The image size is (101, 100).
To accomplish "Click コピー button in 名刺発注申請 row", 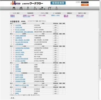I will pos(56,28).
